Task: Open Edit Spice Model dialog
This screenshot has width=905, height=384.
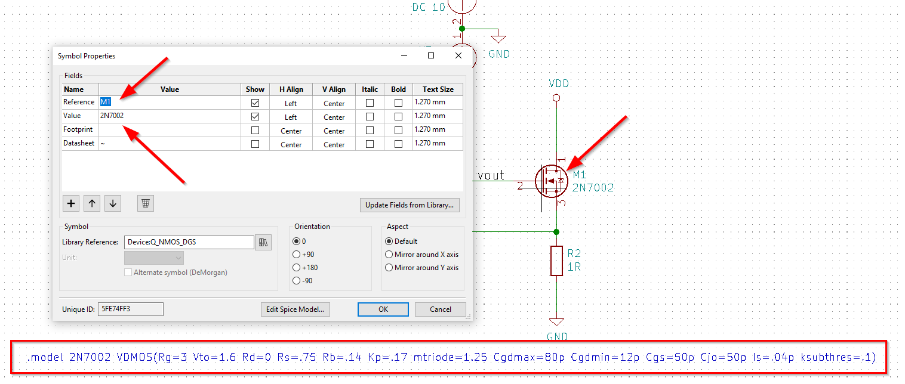Action: pos(295,309)
